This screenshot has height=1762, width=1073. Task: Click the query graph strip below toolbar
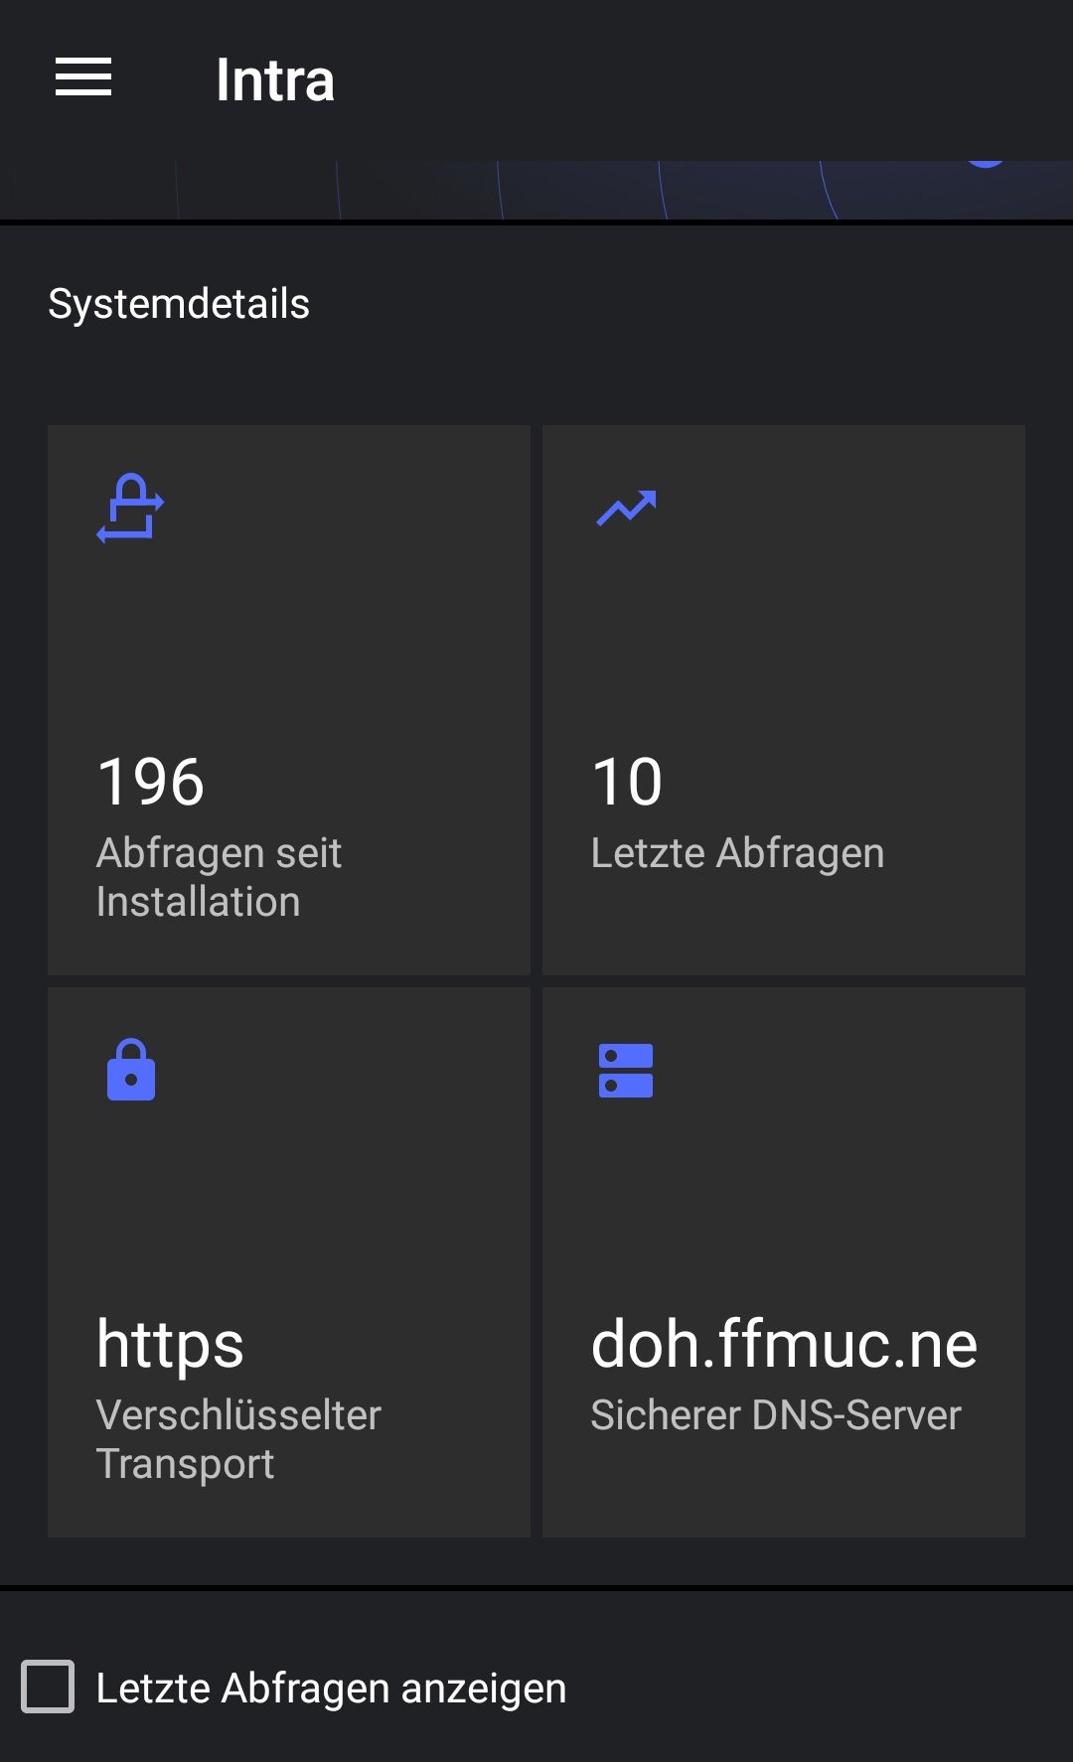[536, 190]
